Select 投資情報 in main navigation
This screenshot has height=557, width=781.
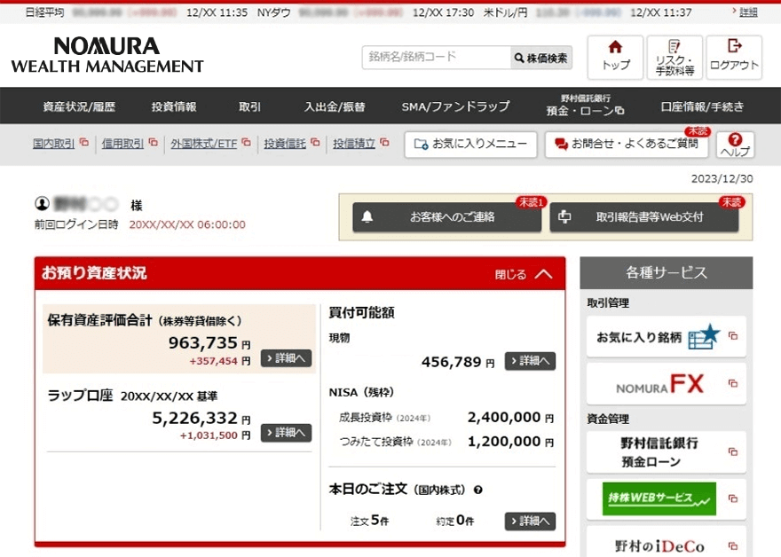[x=174, y=106]
